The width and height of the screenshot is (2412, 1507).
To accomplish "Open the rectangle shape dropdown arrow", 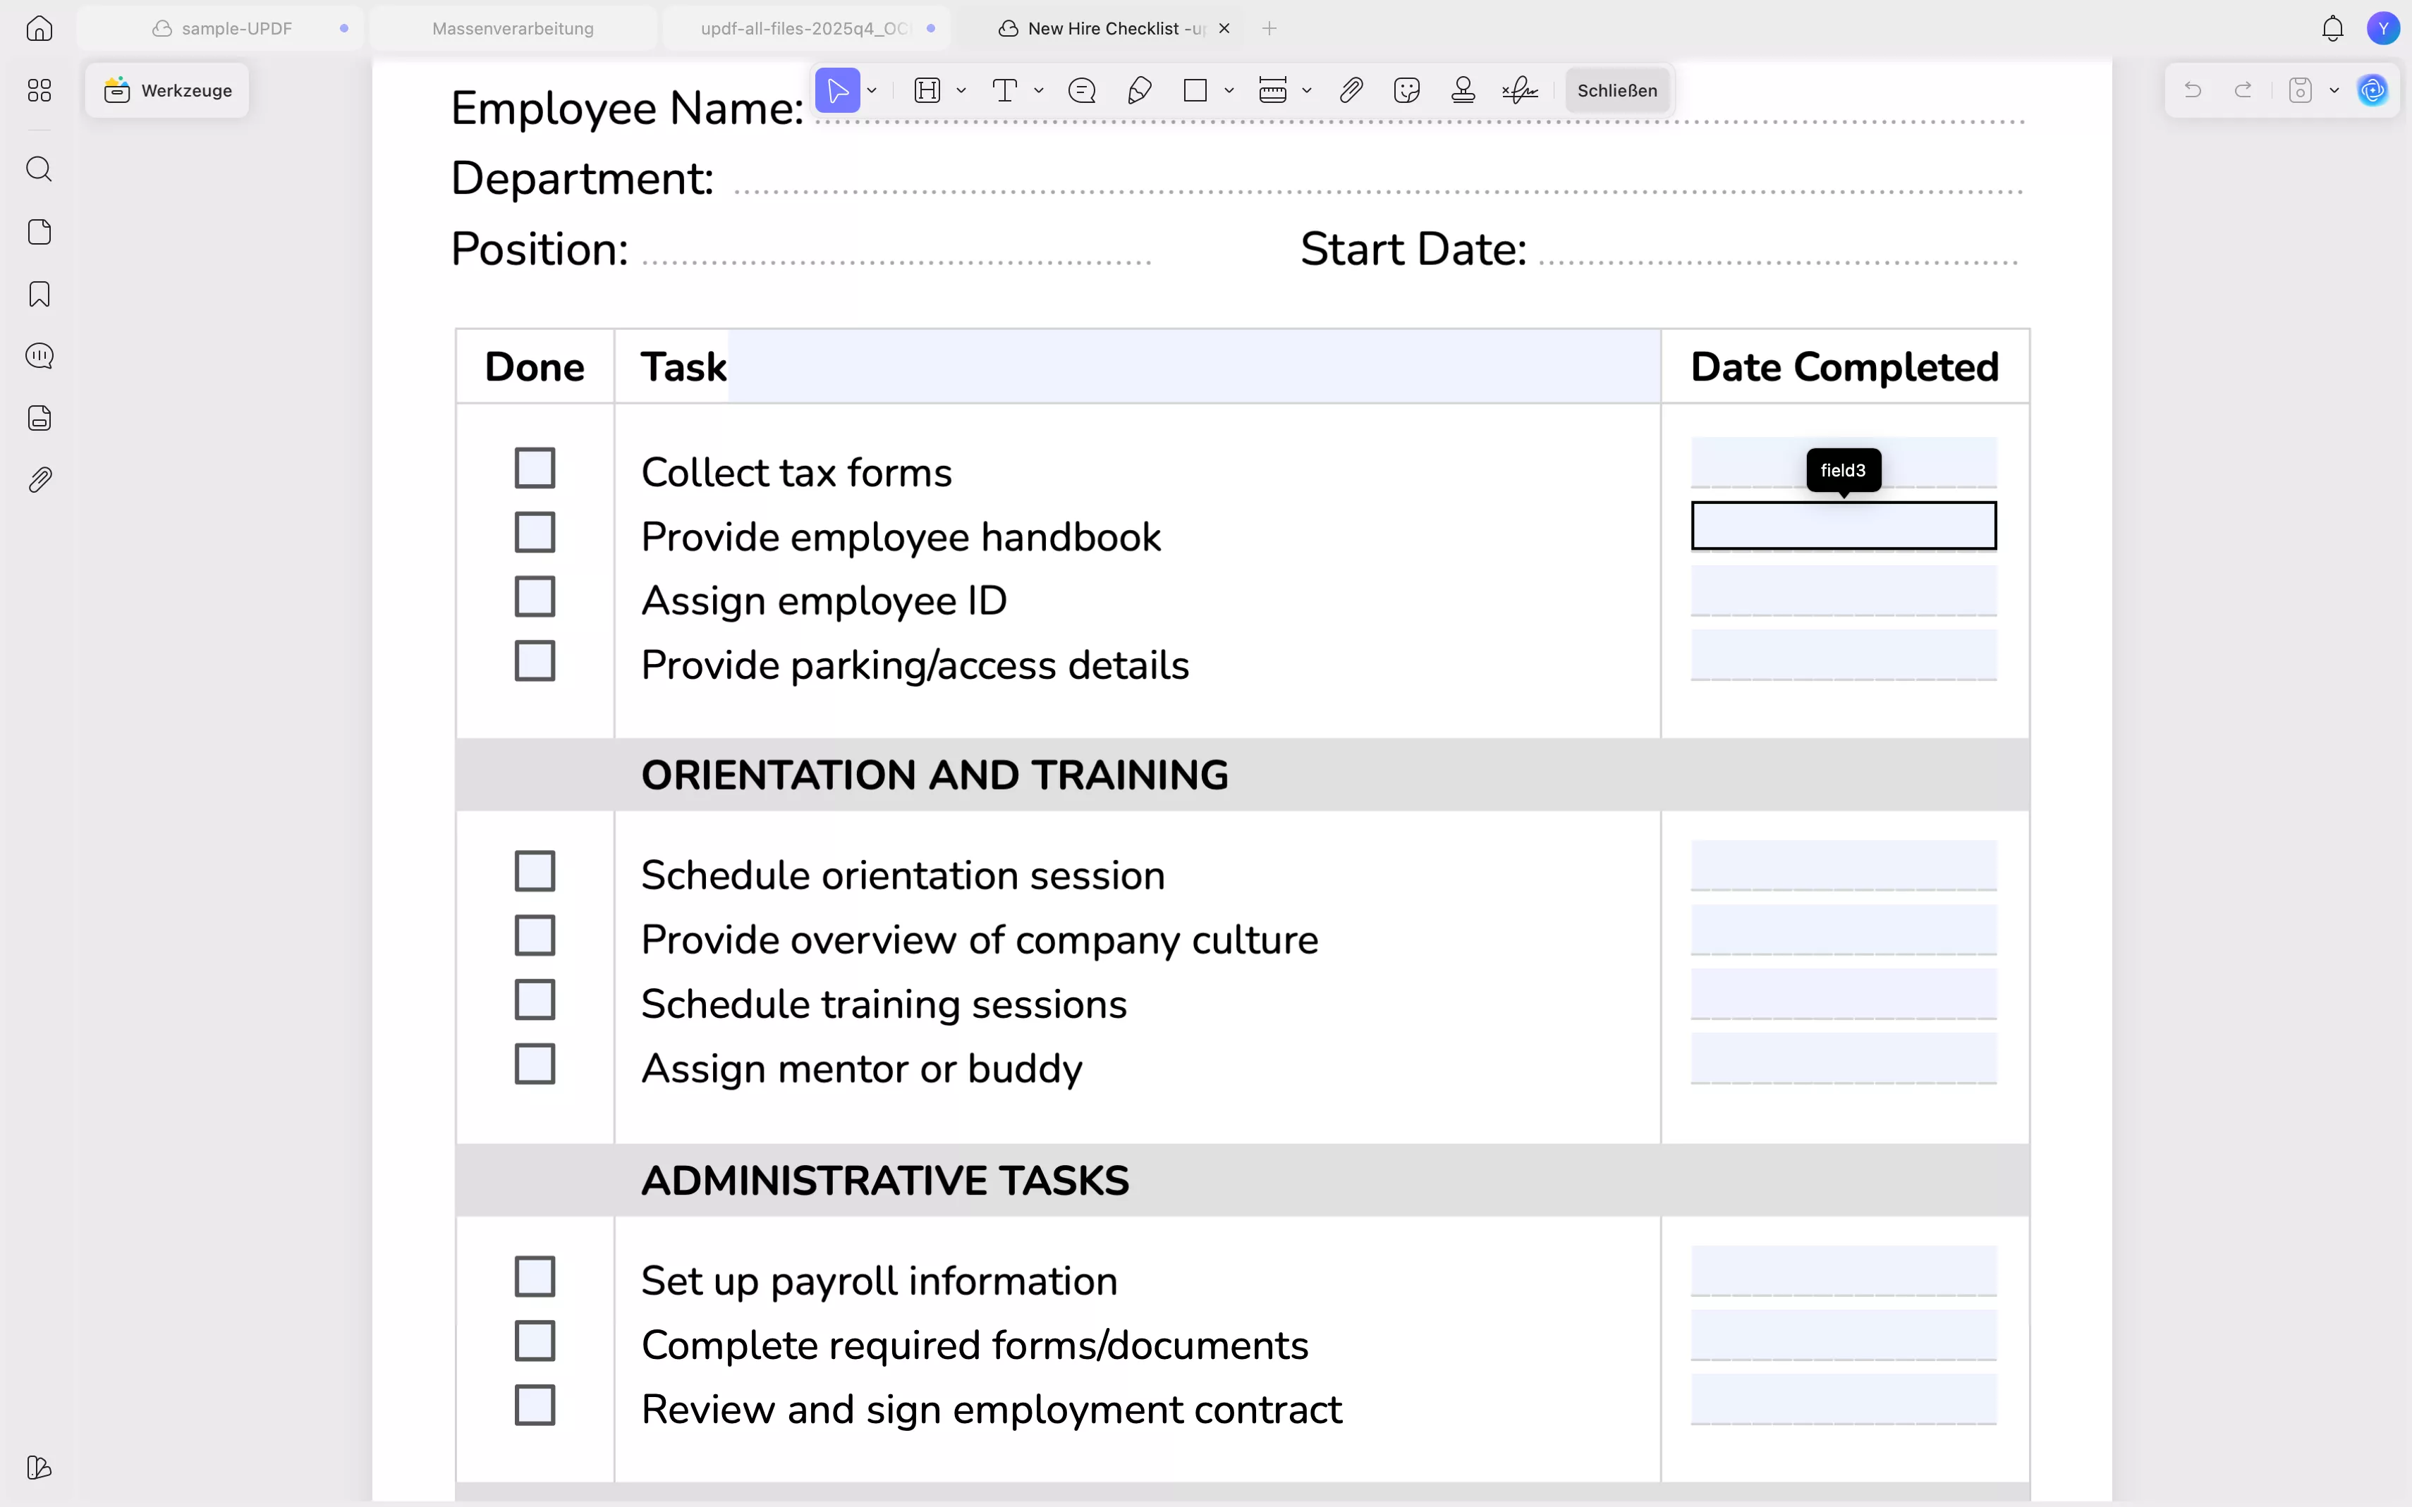I will pos(1229,91).
